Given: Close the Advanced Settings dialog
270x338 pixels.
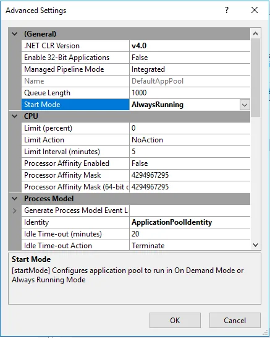Looking at the screenshot, I should tap(255, 10).
